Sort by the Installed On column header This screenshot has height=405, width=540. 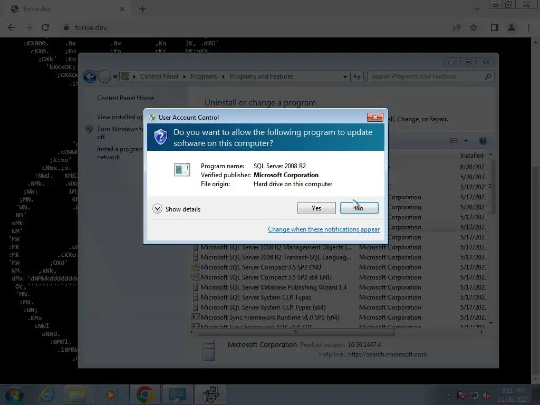click(x=474, y=156)
